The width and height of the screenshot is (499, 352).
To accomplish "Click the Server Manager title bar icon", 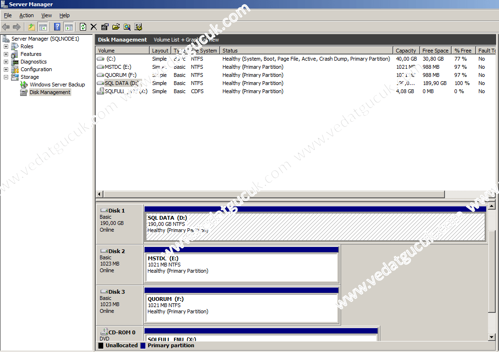I will tap(4, 4).
